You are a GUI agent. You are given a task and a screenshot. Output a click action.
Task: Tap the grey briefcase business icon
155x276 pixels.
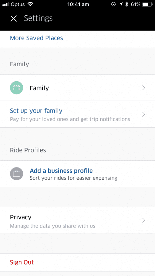pyautogui.click(x=17, y=174)
